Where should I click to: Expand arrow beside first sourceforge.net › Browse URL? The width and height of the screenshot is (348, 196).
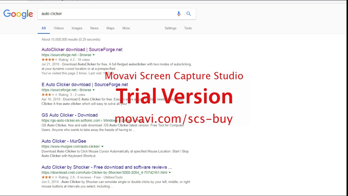click(x=94, y=55)
